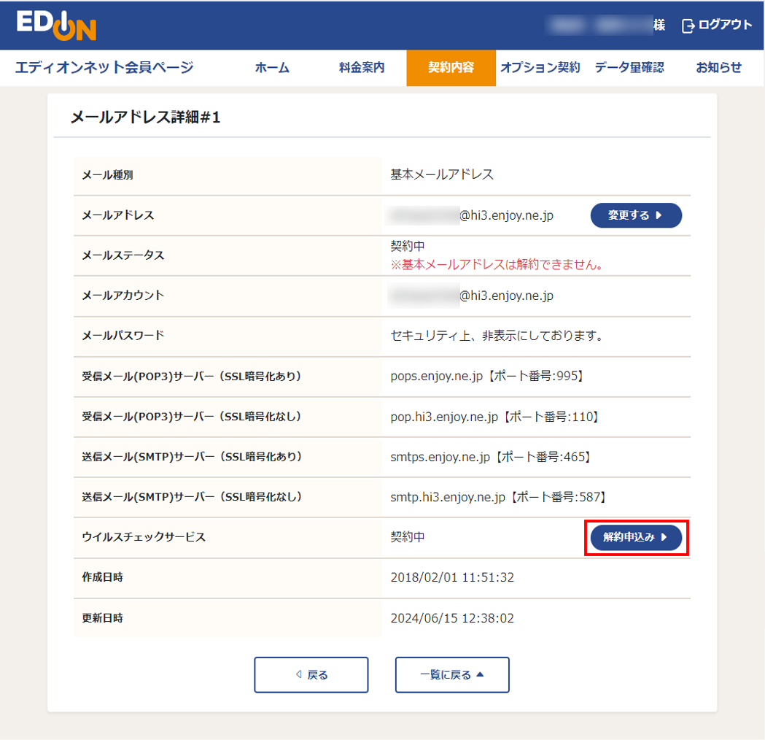Click the up arrow icon on 一覧に戻る button
The image size is (765, 740).
(481, 674)
